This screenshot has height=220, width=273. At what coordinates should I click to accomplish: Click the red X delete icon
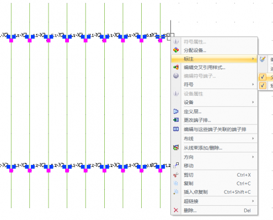coord(176,210)
